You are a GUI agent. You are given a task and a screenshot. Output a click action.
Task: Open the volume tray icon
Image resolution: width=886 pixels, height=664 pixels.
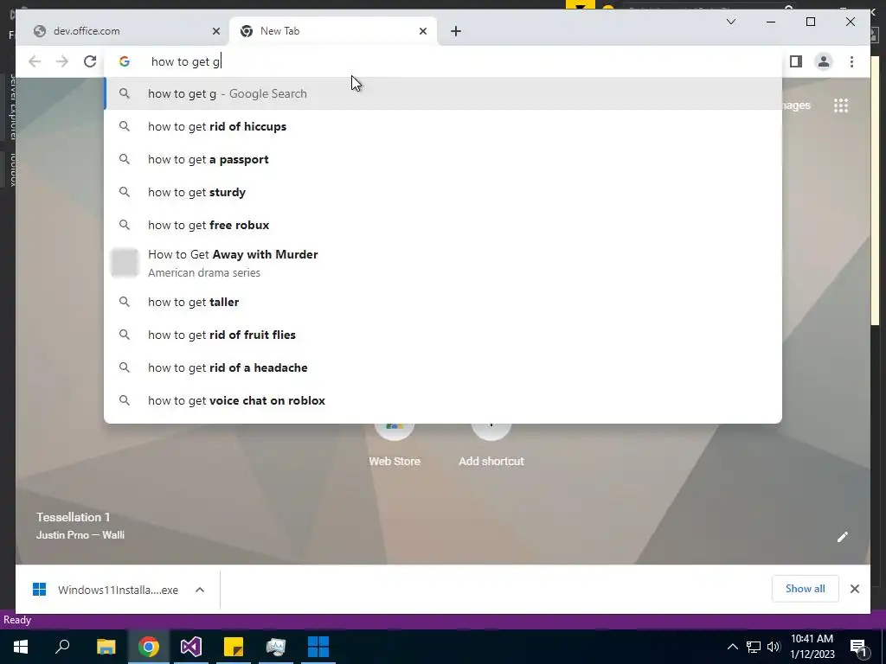pos(774,647)
